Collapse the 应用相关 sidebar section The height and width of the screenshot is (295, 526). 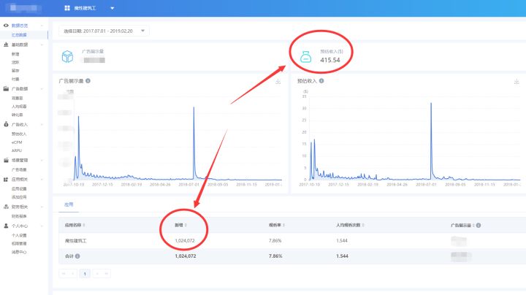pos(42,180)
